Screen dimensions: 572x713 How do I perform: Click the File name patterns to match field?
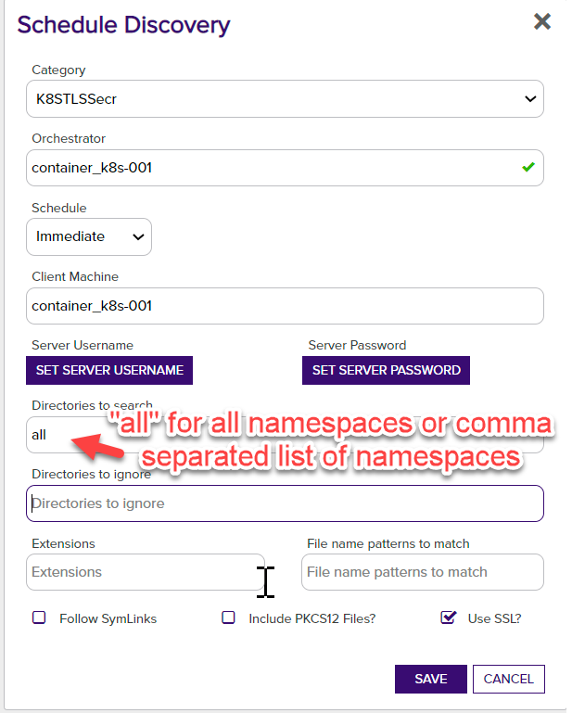pos(423,572)
